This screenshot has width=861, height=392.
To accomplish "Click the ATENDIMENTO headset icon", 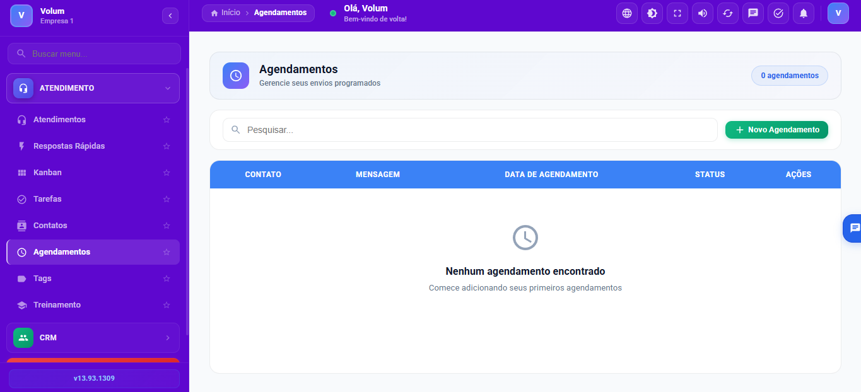I will [x=23, y=88].
